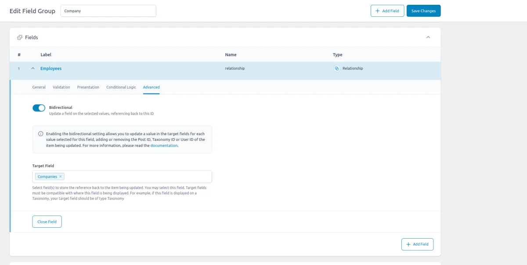The image size is (527, 265).
Task: Select the Advanced tab
Action: point(152,87)
